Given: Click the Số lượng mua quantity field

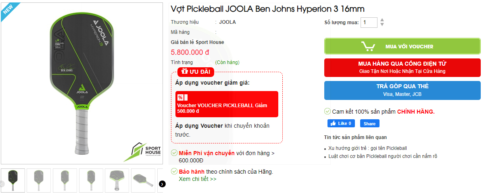Looking at the screenshot, I should [369, 23].
